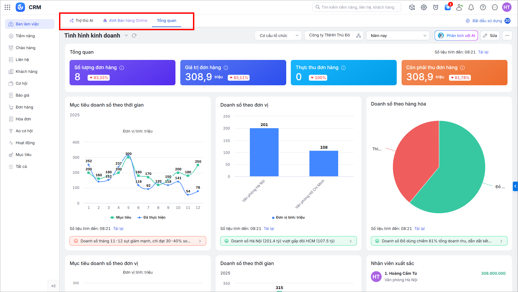Image resolution: width=518 pixels, height=292 pixels.
Task: Toggle Mục tiêu legend series
Action: tap(121, 218)
